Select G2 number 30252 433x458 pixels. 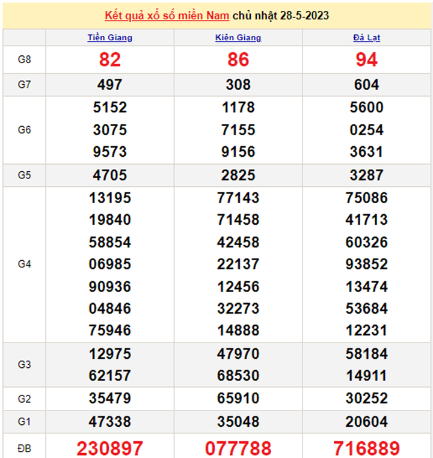tap(367, 398)
